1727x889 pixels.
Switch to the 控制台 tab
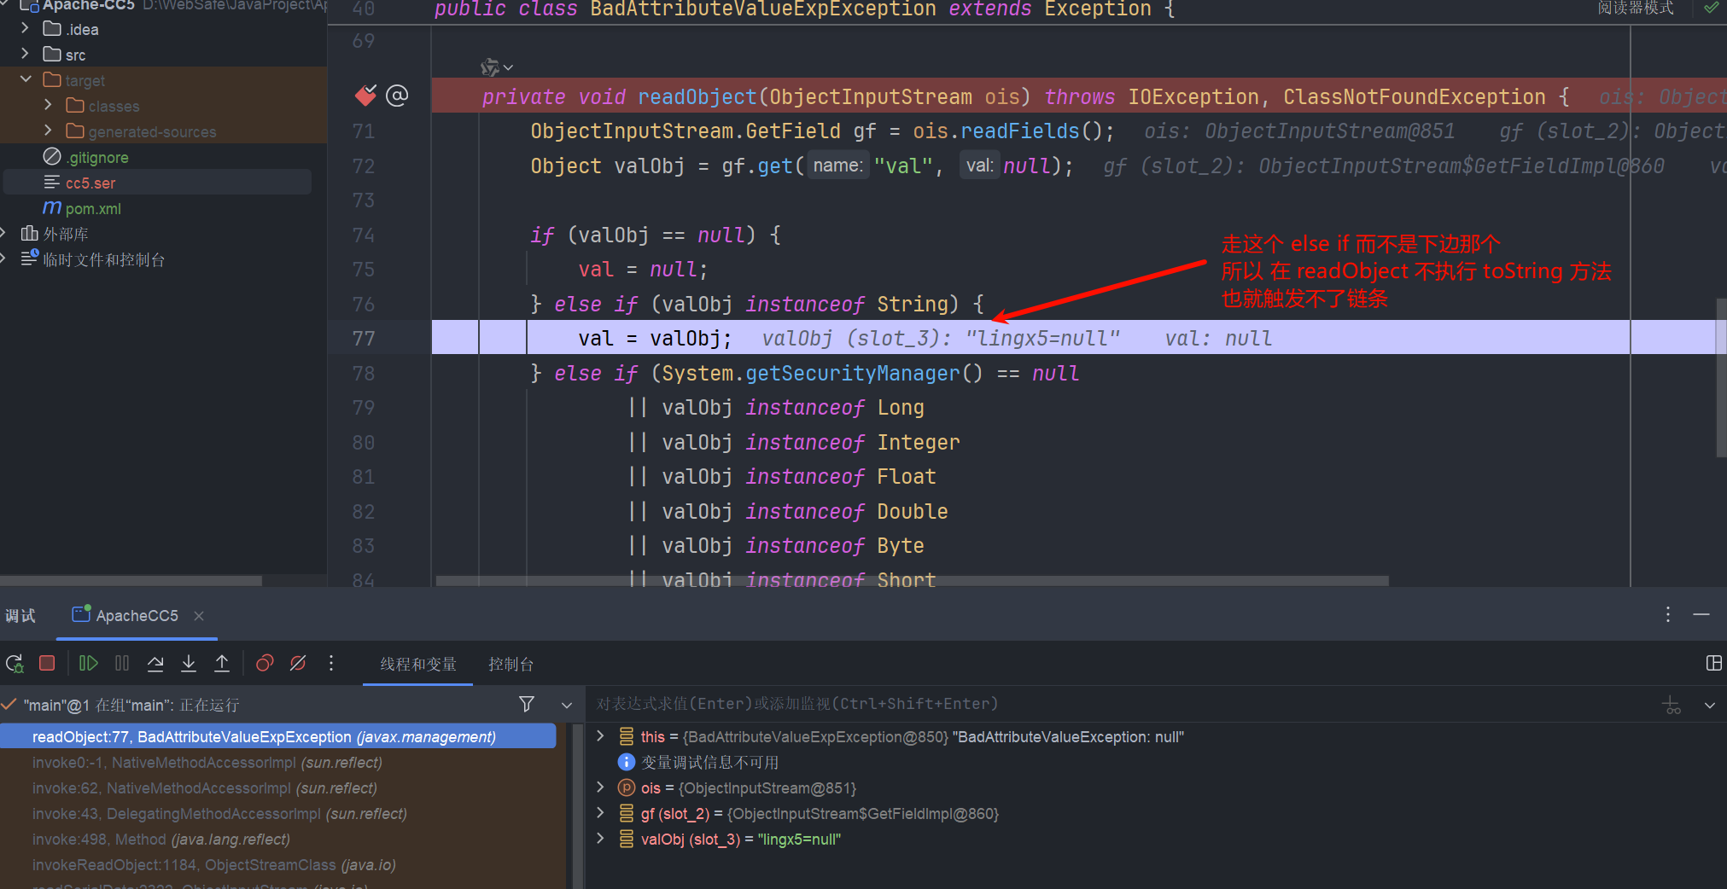[x=511, y=664]
